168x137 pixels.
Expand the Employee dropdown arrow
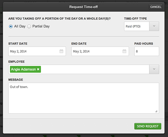pyautogui.click(x=154, y=69)
